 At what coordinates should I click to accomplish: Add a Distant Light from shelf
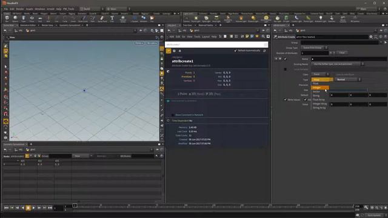(x=253, y=19)
